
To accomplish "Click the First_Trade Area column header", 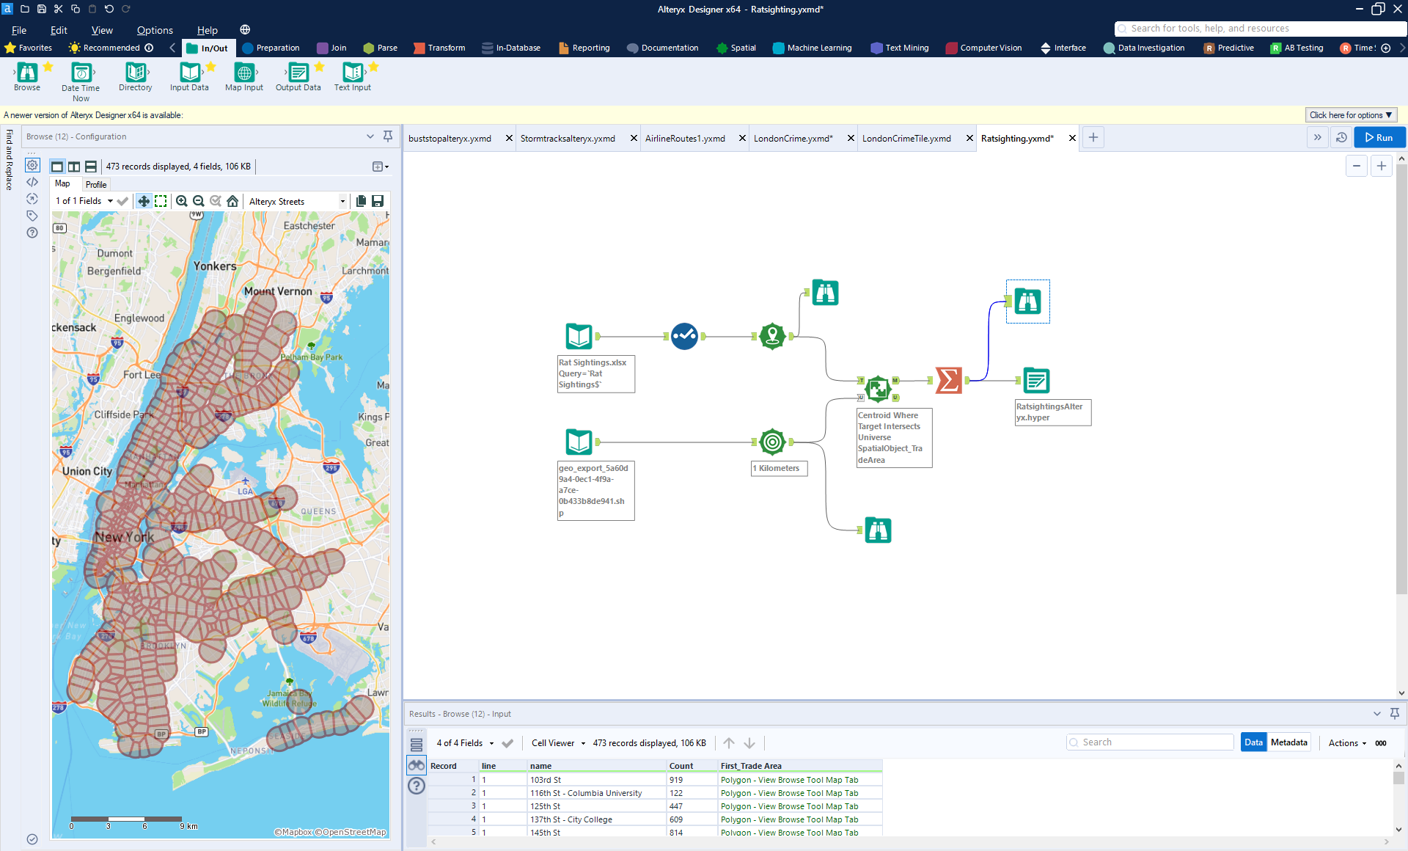I will click(x=799, y=766).
